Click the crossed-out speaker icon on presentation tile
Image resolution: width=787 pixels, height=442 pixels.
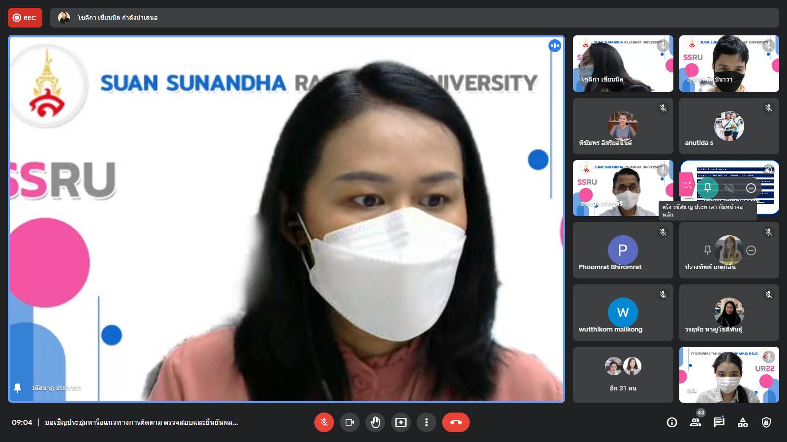click(x=729, y=188)
